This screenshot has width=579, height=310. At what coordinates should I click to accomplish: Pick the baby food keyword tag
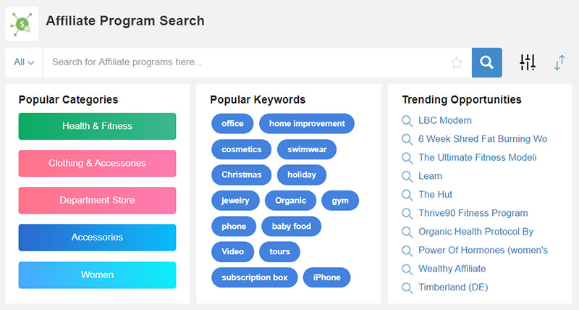pyautogui.click(x=292, y=226)
